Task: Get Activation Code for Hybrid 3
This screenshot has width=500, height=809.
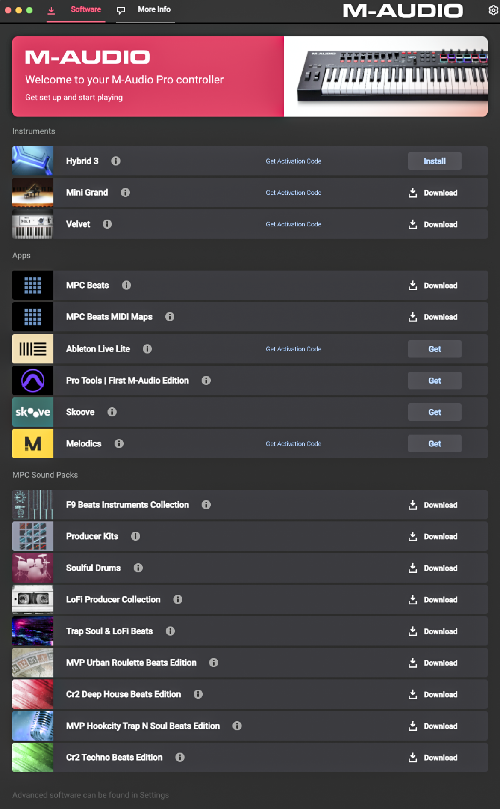Action: point(294,161)
